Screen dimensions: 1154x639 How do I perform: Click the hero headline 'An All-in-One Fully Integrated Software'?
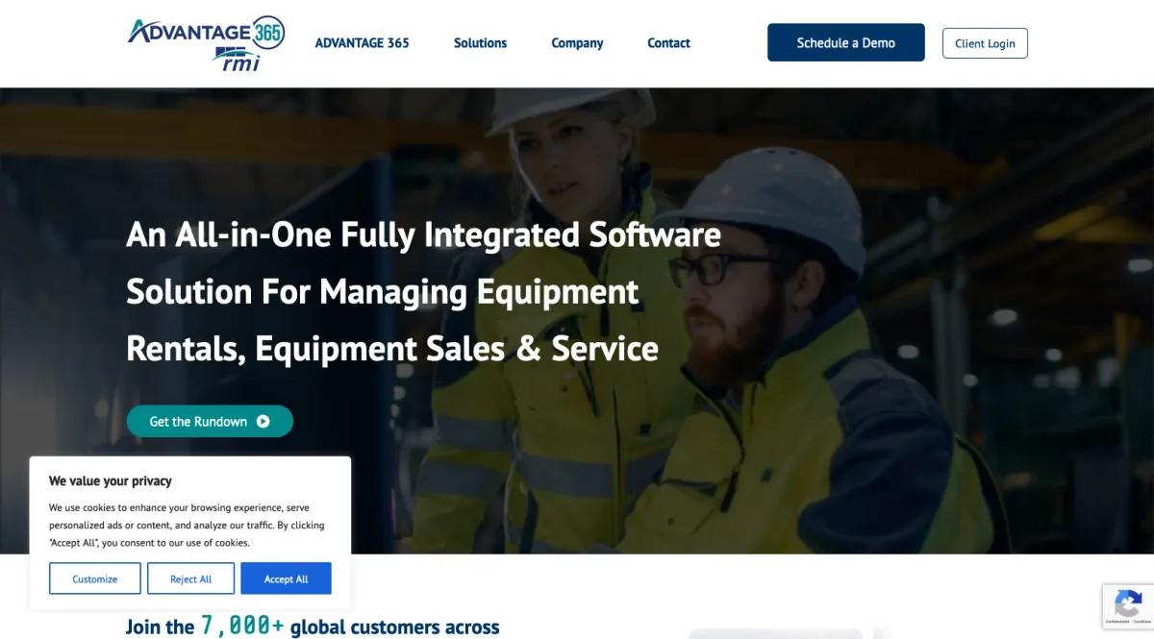point(423,234)
